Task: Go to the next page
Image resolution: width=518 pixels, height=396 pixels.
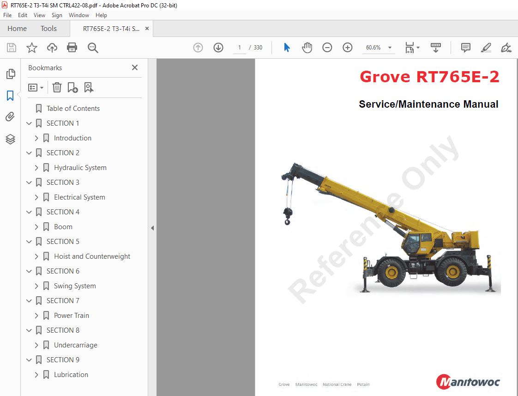Action: click(x=218, y=47)
